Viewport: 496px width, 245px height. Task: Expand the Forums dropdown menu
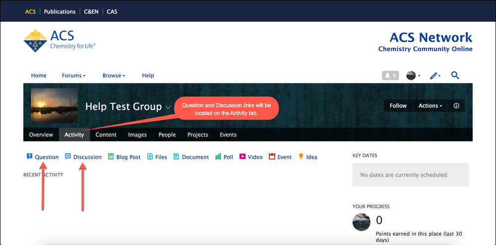pyautogui.click(x=73, y=75)
